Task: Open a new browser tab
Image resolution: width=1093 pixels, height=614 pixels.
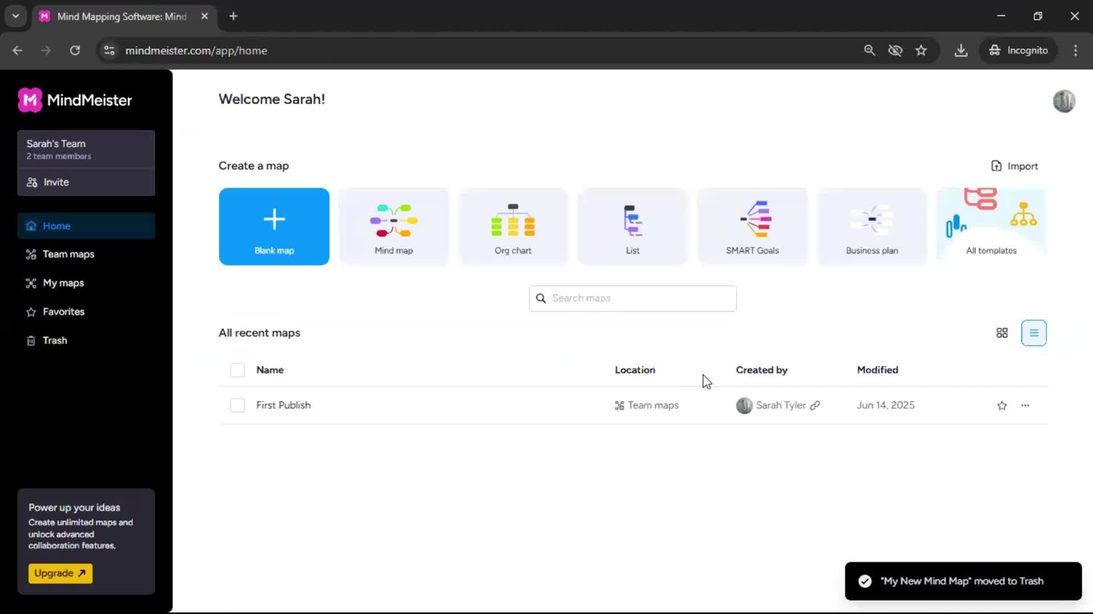Action: pyautogui.click(x=233, y=16)
